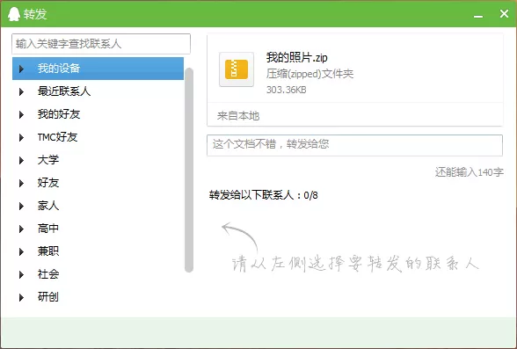517x349 pixels.
Task: Expand the 兼职 group arrow
Action: click(x=21, y=252)
